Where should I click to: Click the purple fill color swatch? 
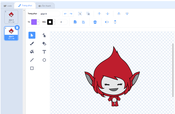tap(34, 22)
